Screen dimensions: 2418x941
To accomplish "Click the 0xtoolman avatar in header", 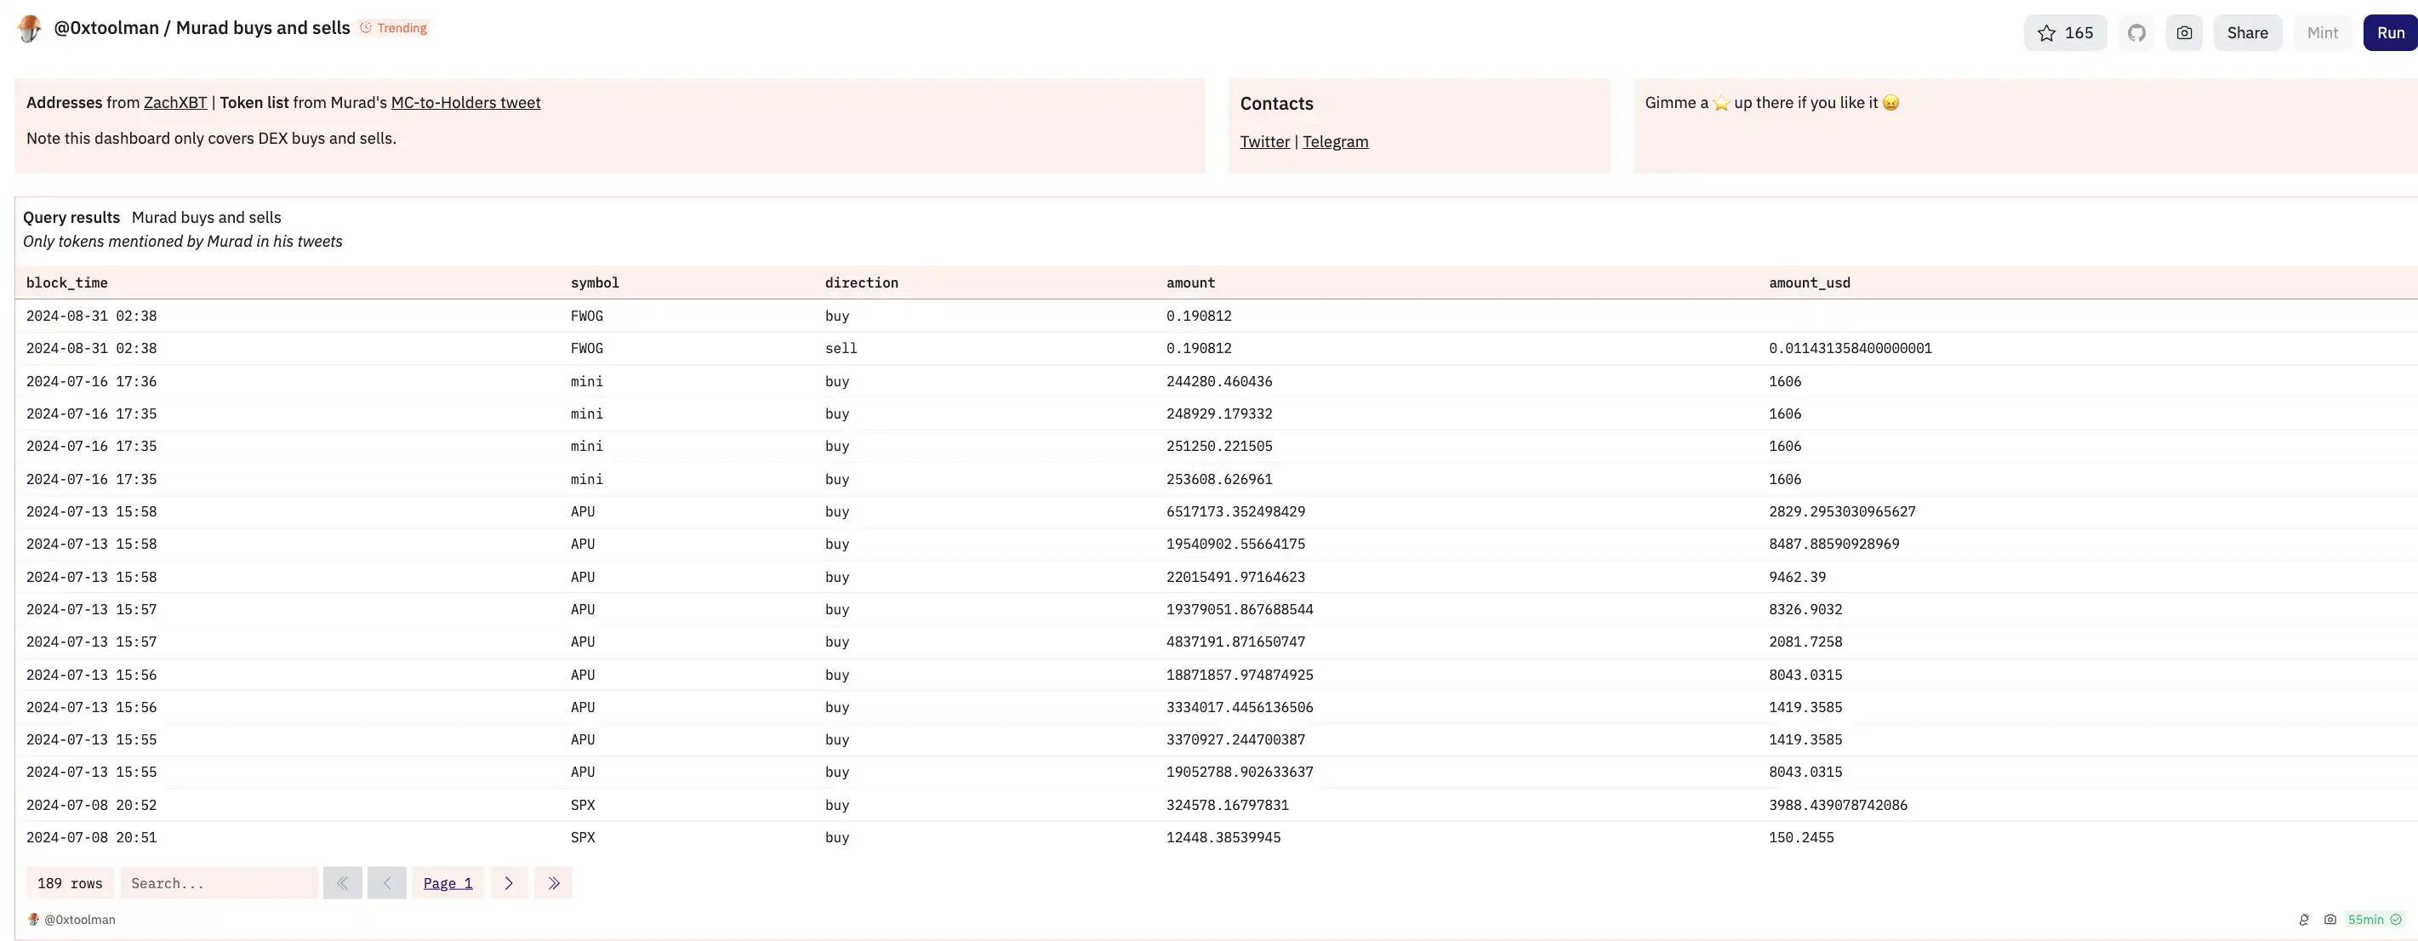I will coord(30,28).
